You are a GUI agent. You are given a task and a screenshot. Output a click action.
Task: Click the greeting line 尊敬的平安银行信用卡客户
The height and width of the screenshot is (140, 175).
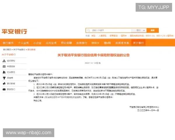41,74
